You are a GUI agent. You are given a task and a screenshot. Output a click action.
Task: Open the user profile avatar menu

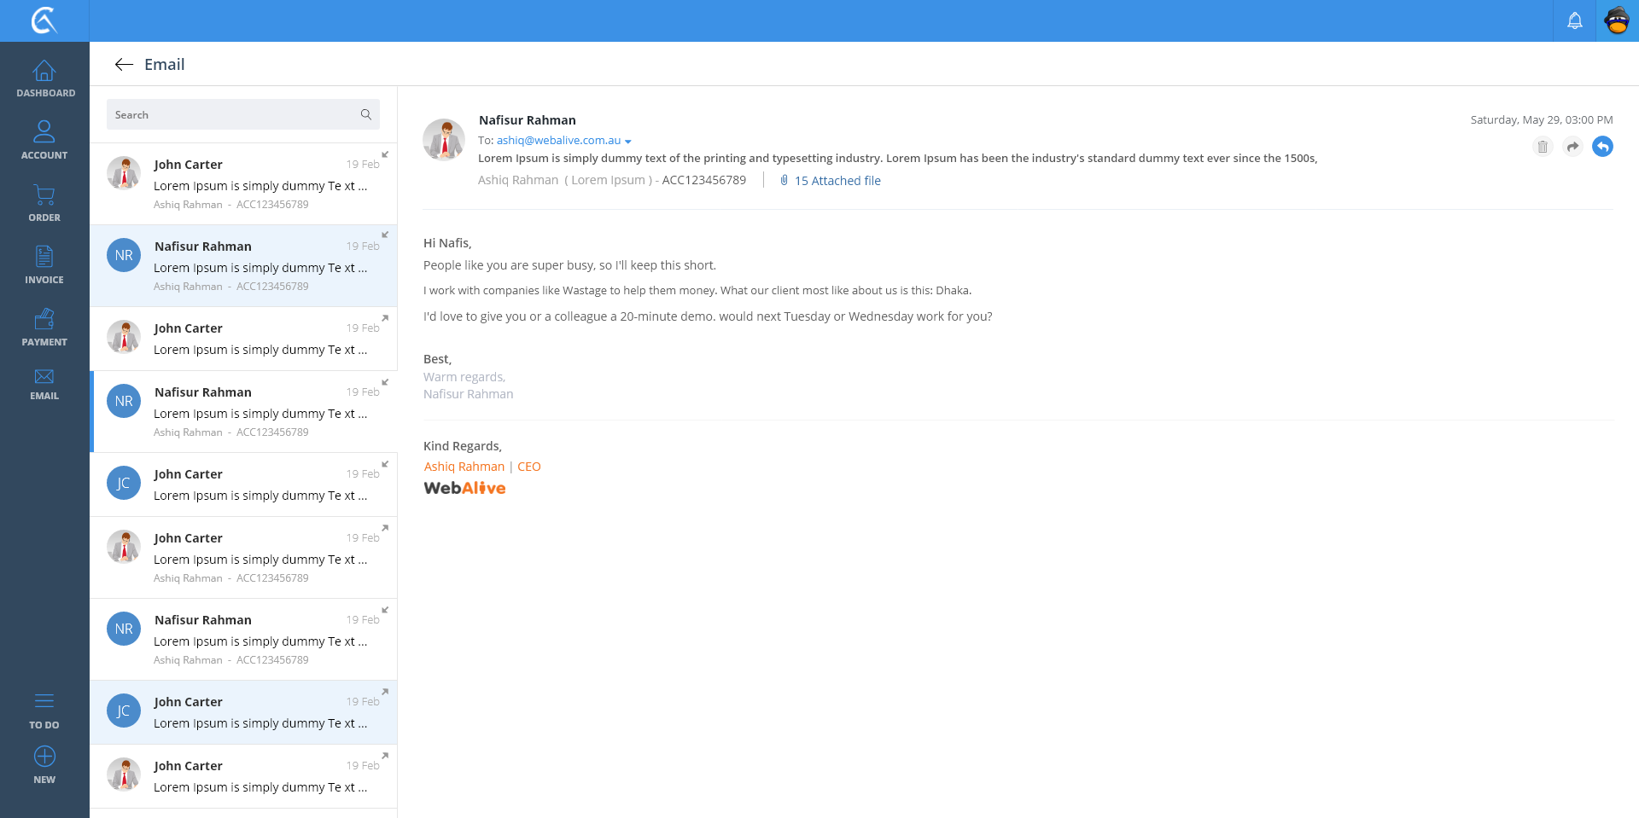[1617, 20]
